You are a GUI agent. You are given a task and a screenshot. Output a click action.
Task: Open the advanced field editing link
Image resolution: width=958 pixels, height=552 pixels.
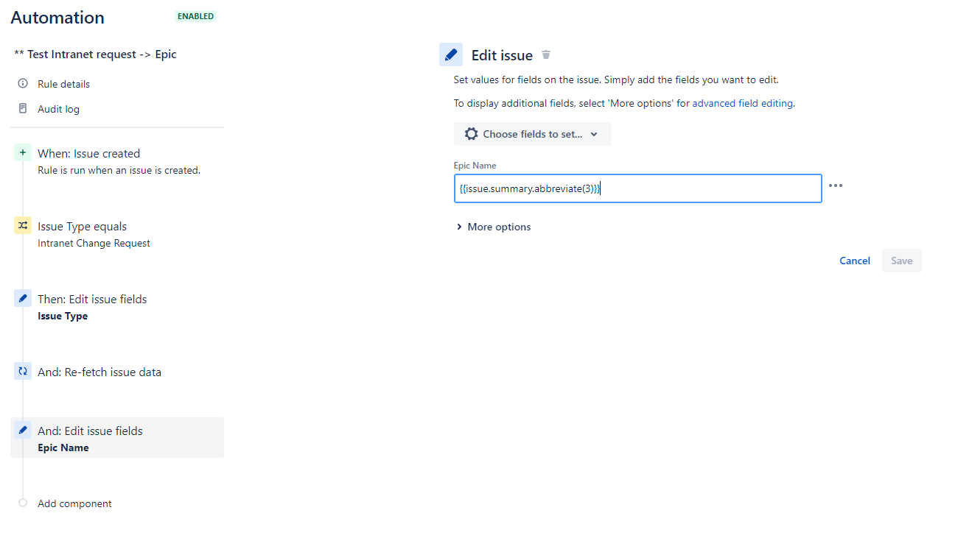pos(743,104)
